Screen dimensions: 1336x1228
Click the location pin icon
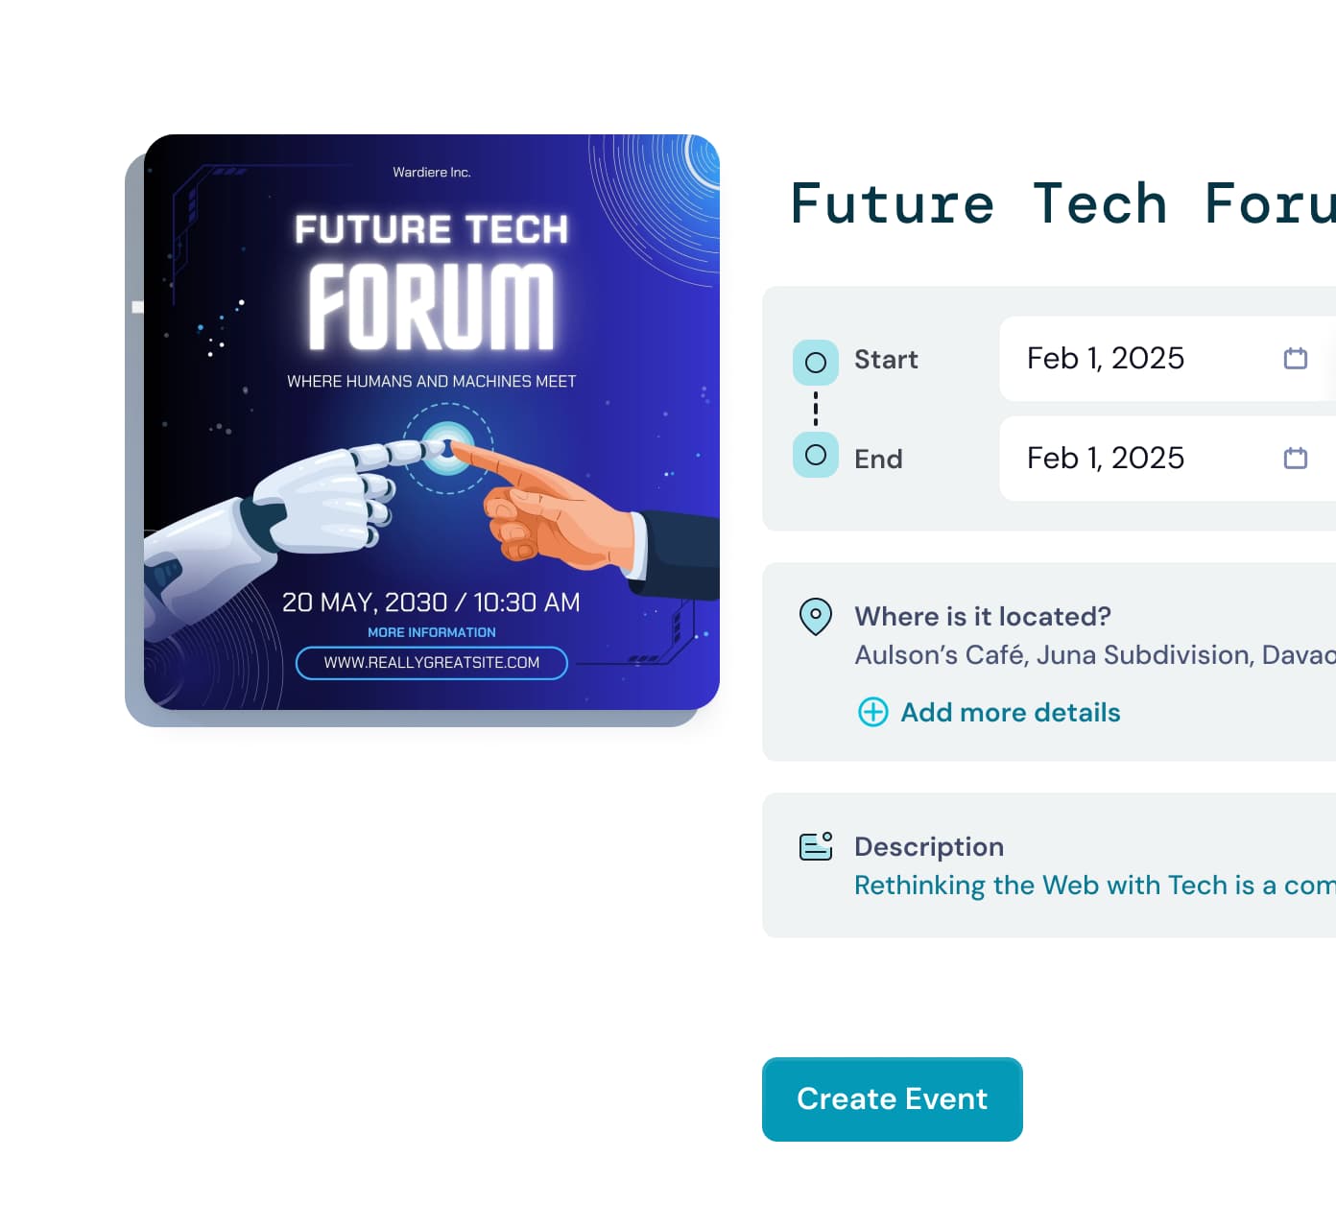point(816,616)
